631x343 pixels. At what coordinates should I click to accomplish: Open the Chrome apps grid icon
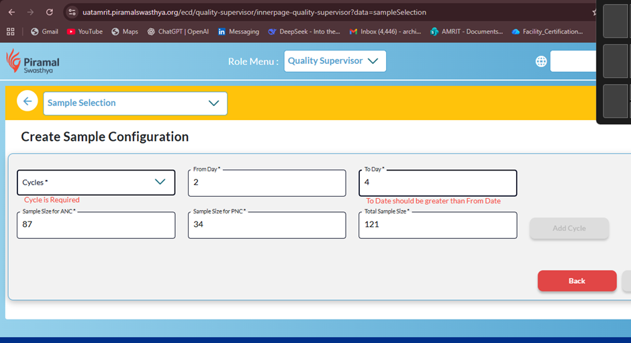click(11, 32)
